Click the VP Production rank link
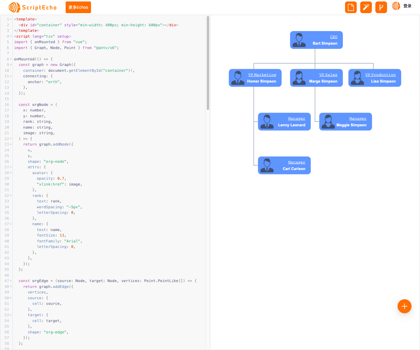Viewport: 420px width, 350px height. 381,75
